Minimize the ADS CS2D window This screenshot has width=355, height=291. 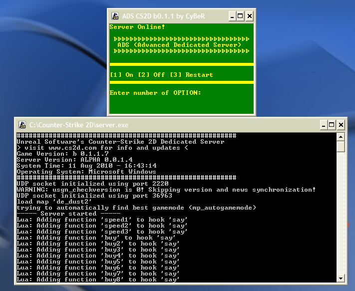point(232,16)
